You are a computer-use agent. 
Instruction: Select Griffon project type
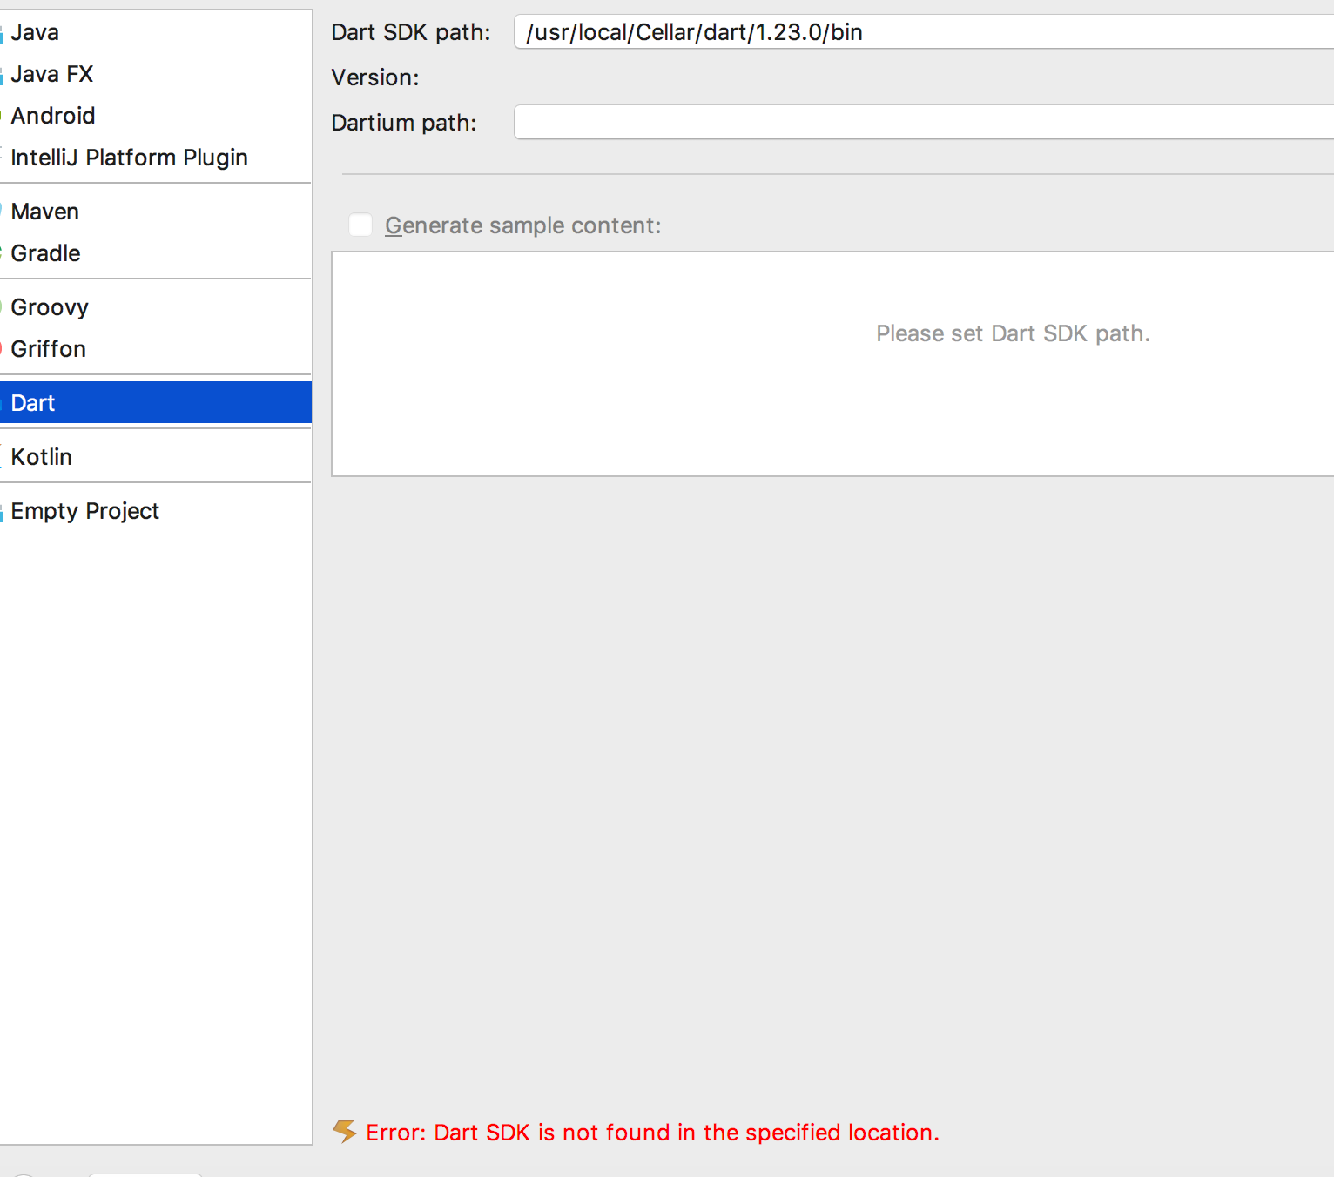156,349
